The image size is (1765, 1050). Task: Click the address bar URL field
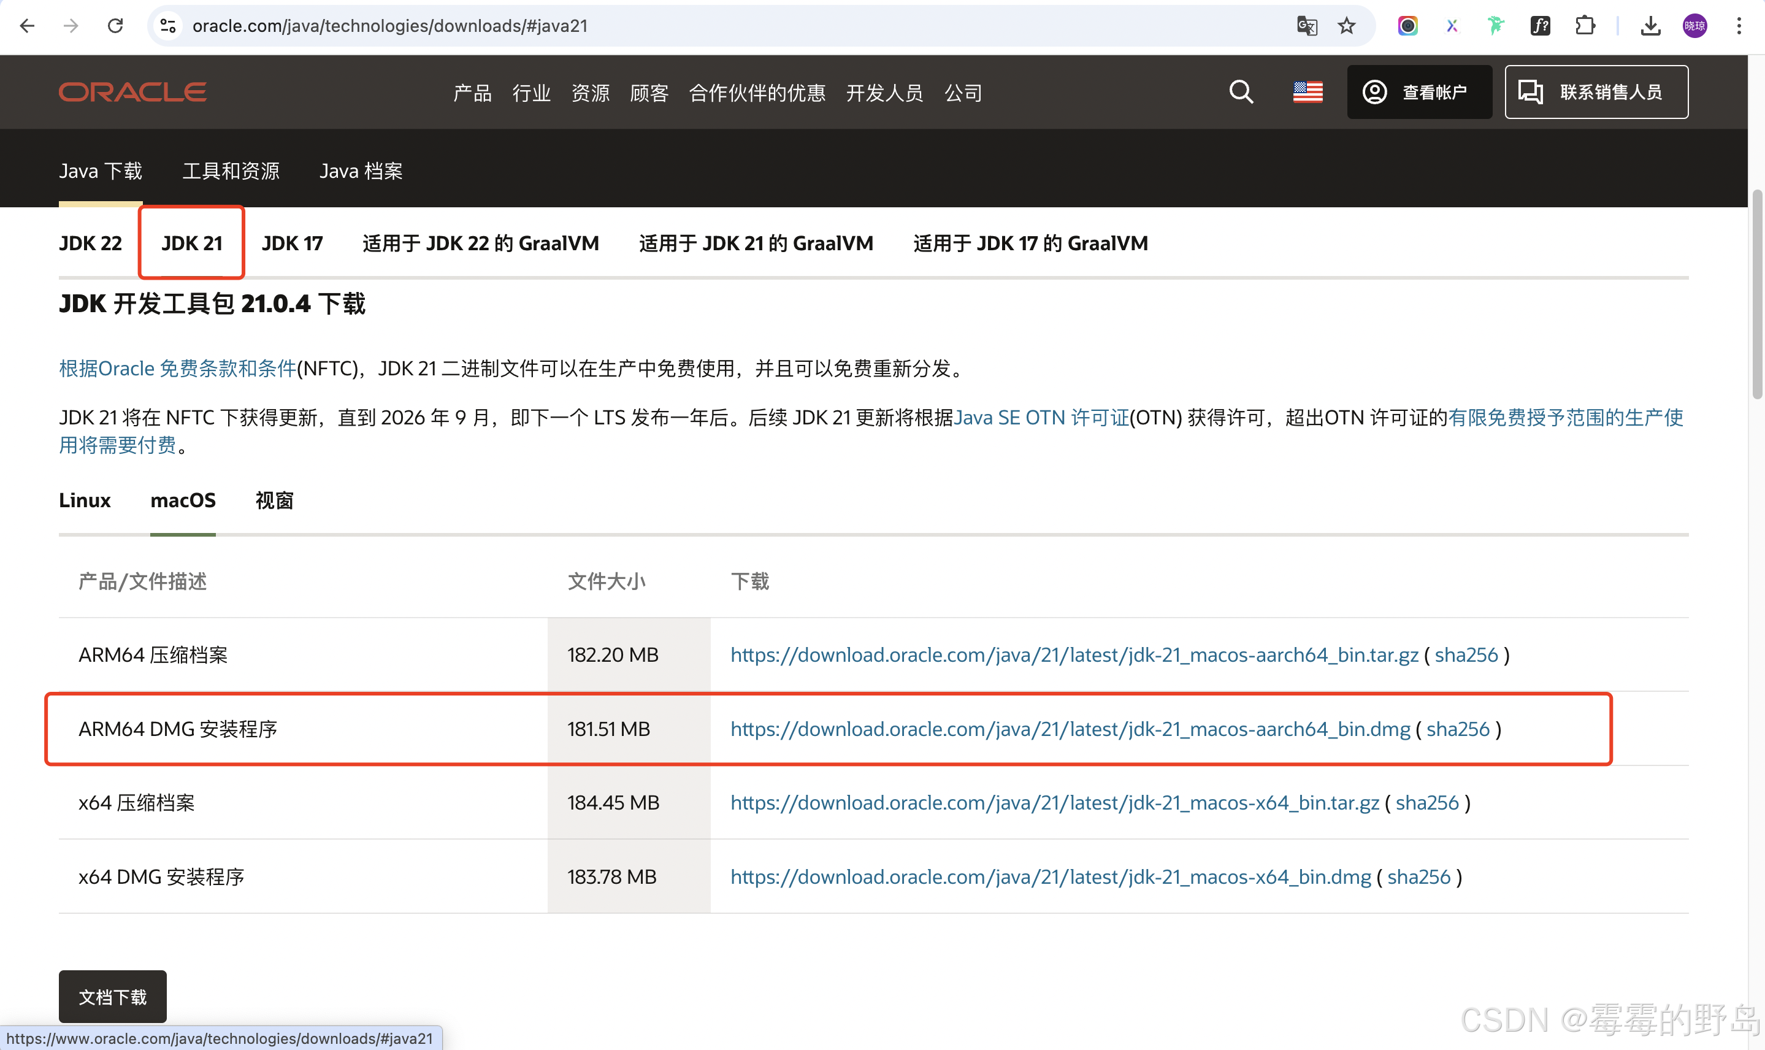click(708, 26)
